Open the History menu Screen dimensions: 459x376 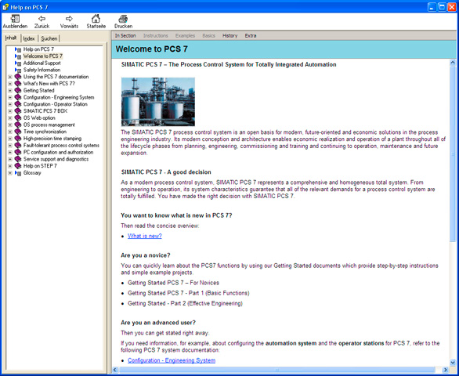[x=229, y=36]
